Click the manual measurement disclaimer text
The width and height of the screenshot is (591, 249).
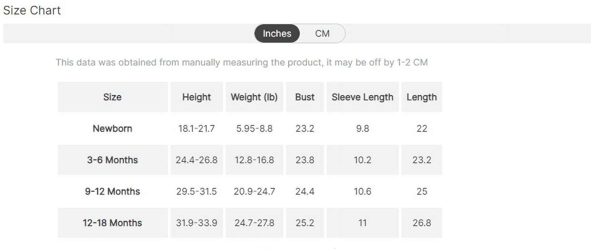click(242, 62)
